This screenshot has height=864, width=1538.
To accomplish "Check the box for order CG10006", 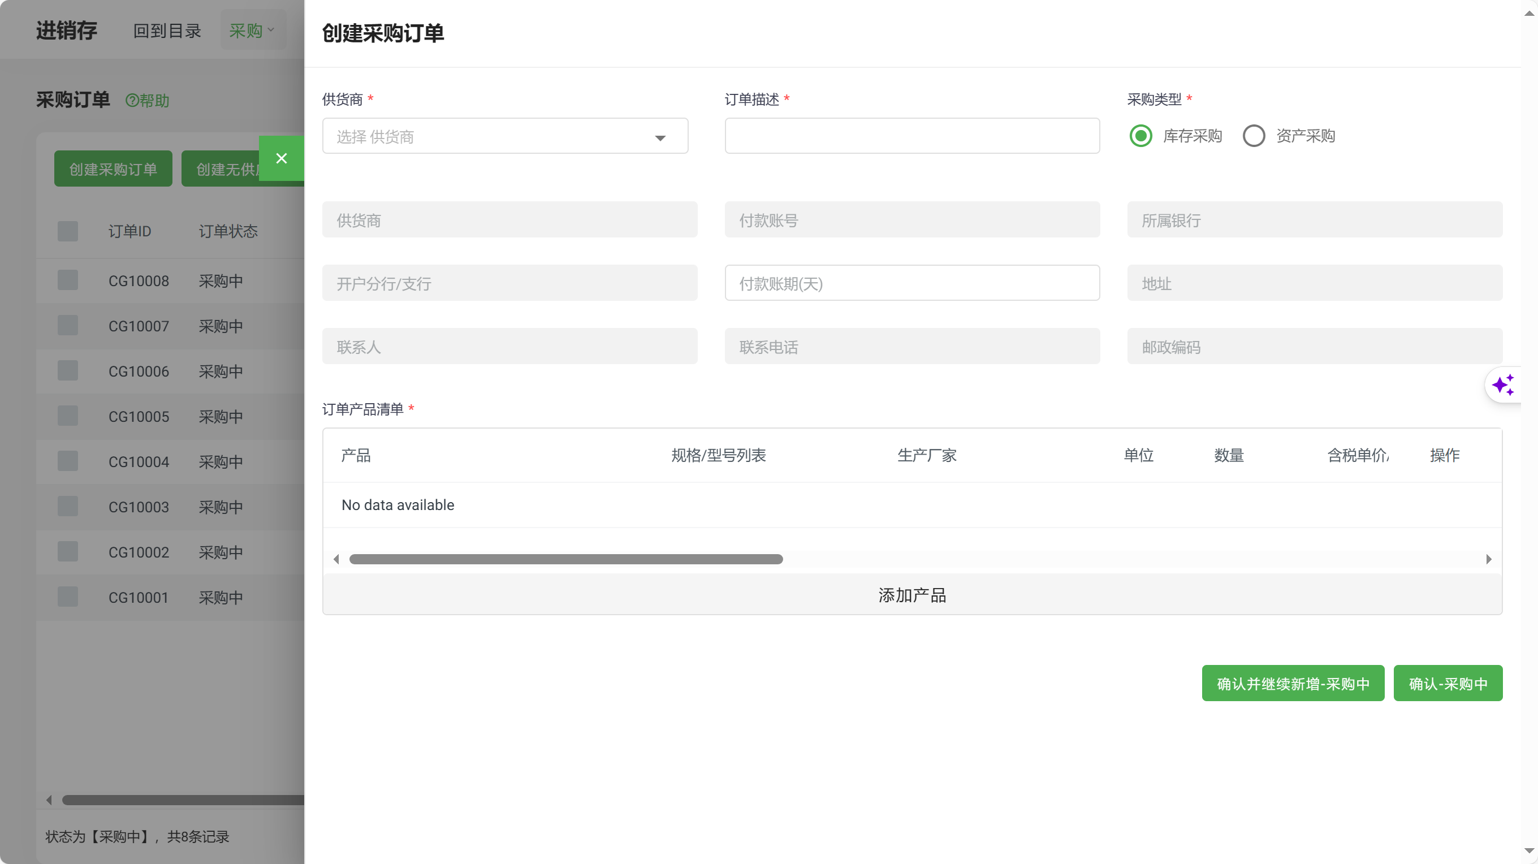I will pos(67,371).
